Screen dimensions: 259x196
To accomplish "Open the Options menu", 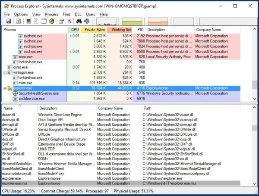I will point(21,14).
